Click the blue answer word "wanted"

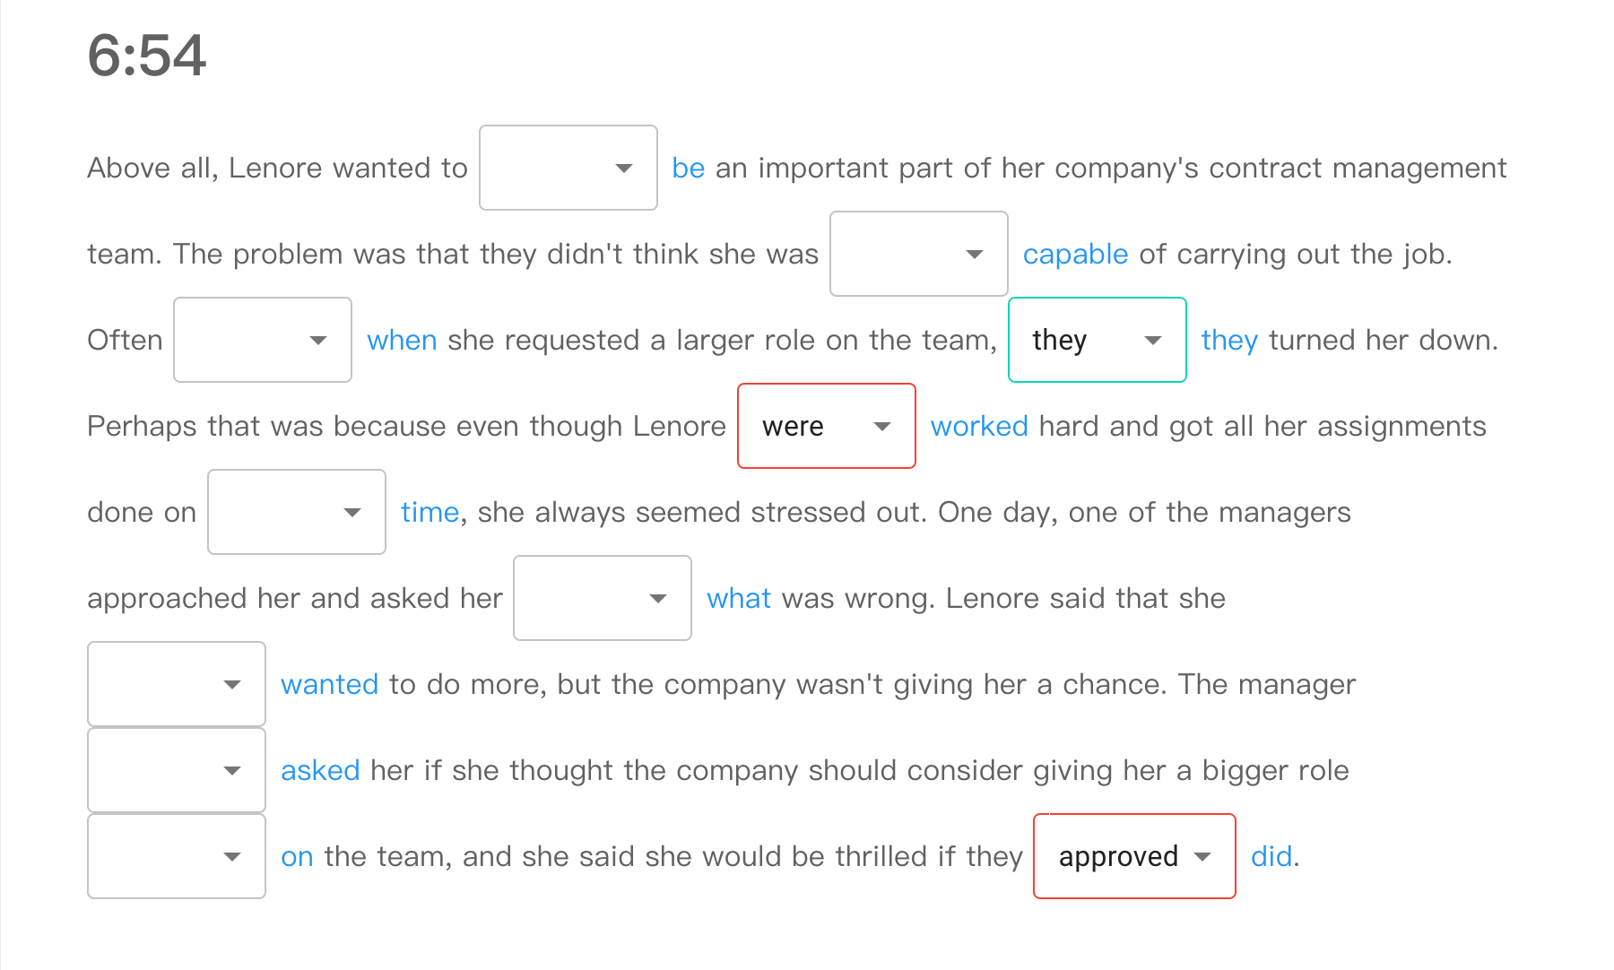tap(329, 685)
